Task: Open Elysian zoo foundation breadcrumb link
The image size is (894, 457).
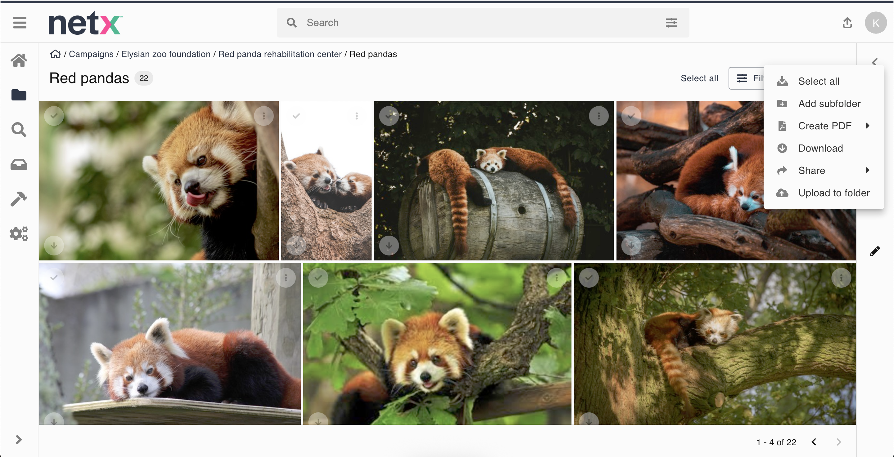Action: click(165, 54)
